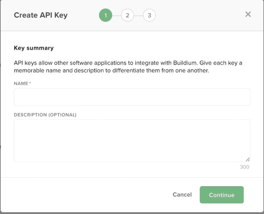Click the required asterisk beside NAME
The height and width of the screenshot is (214, 264).
[x=30, y=83]
